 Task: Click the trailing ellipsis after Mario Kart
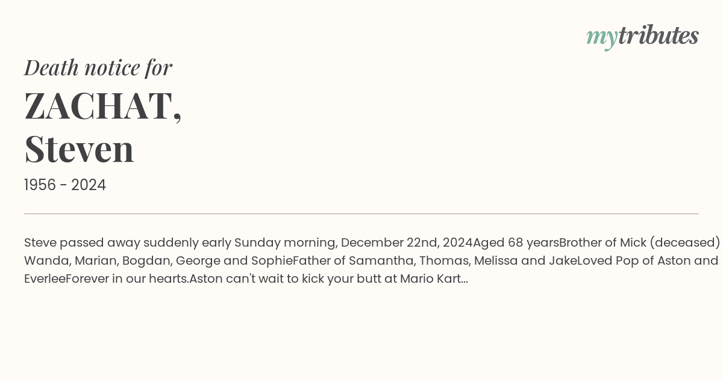[464, 280]
